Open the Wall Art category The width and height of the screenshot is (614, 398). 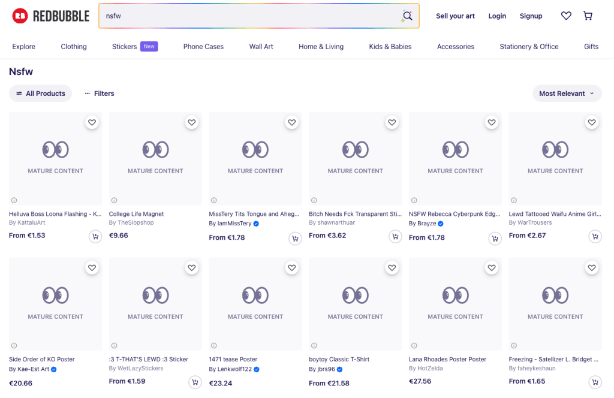click(261, 47)
